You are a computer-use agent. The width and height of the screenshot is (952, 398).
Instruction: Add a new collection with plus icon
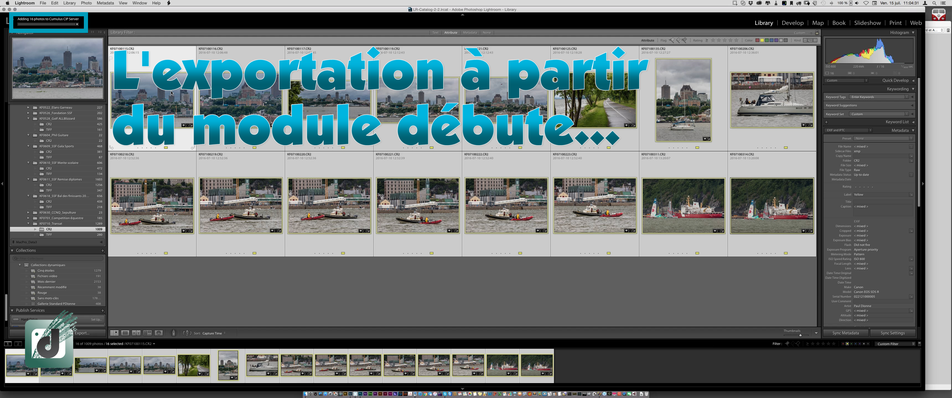(103, 251)
